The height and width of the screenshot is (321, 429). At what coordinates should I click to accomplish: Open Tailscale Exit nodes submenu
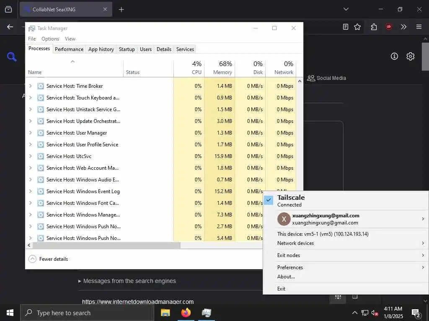pos(346,255)
